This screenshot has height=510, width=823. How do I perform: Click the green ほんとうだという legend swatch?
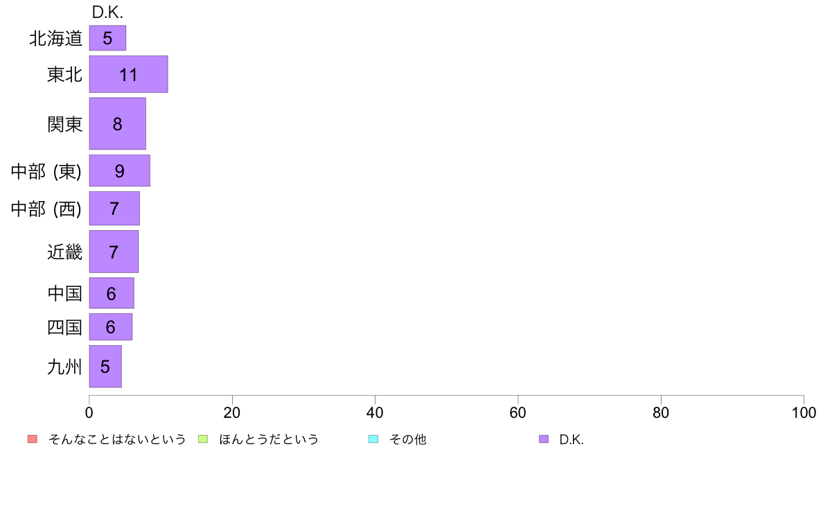203,439
